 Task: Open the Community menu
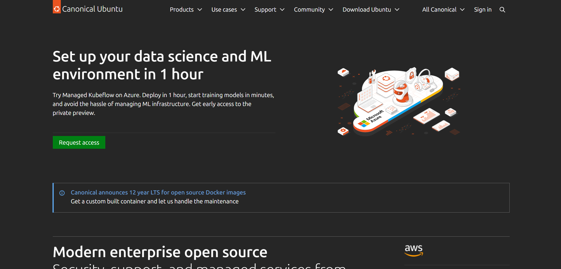[x=309, y=10]
